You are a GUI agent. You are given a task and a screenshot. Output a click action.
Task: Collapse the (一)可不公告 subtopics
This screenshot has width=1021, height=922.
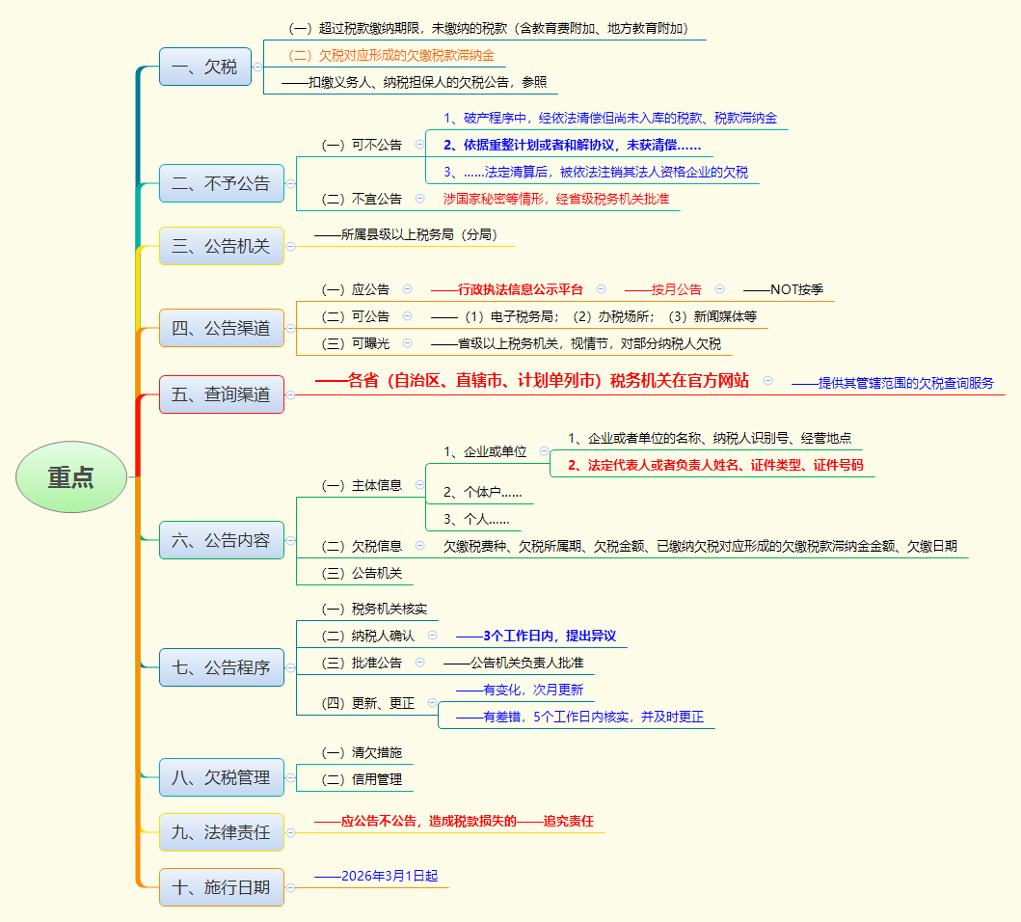click(x=419, y=145)
